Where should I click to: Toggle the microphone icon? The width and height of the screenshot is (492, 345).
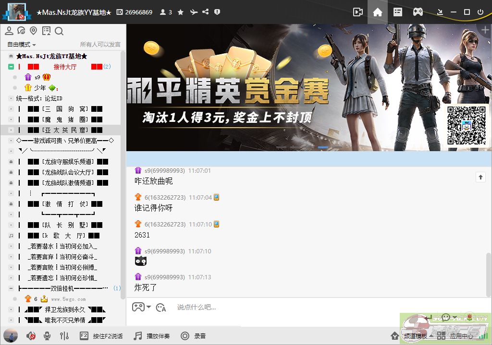pyautogui.click(x=47, y=336)
